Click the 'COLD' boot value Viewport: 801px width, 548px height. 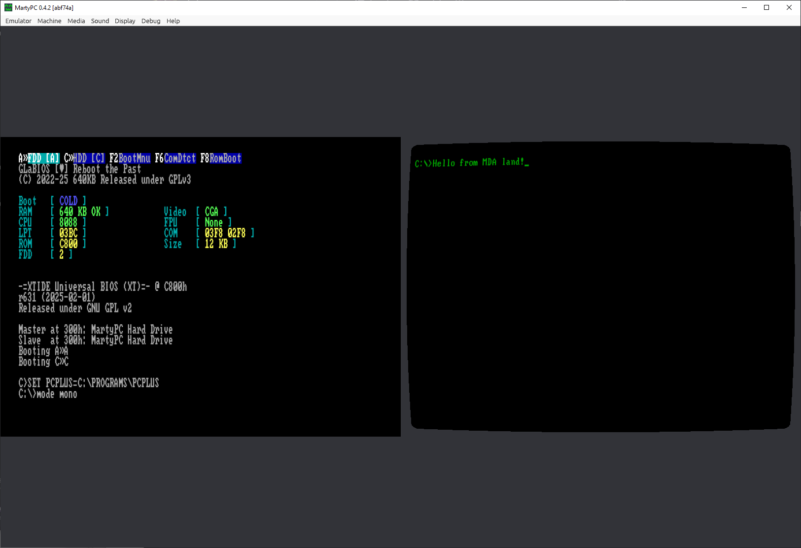69,201
